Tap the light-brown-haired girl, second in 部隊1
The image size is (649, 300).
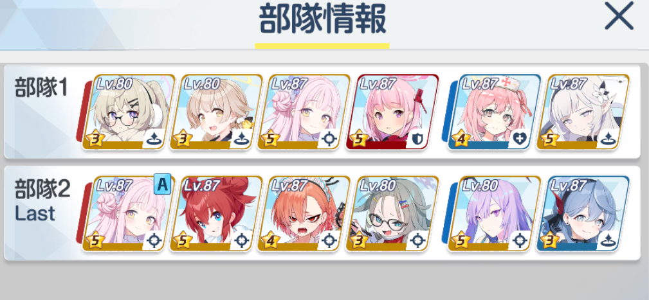tap(215, 112)
